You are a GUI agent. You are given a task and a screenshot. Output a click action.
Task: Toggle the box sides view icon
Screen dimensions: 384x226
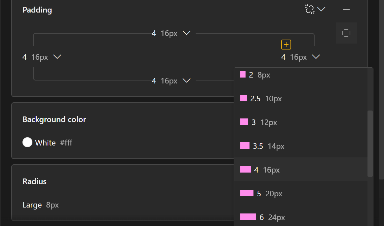(346, 33)
